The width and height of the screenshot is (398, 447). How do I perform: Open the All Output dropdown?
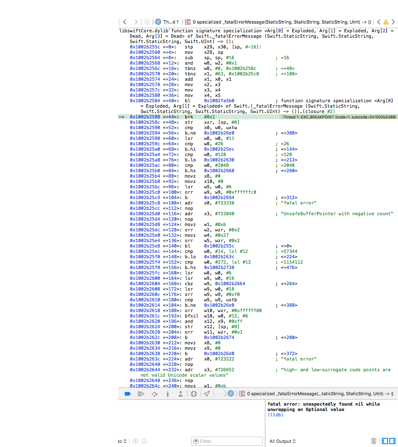(x=282, y=441)
